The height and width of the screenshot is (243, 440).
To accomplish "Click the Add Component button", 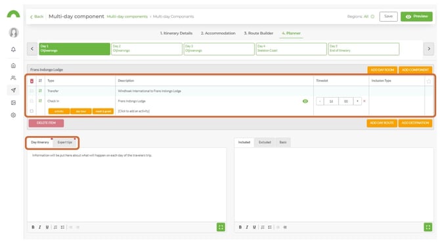I will click(x=415, y=70).
